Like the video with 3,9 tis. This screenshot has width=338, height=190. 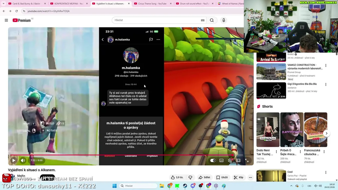coord(177,177)
